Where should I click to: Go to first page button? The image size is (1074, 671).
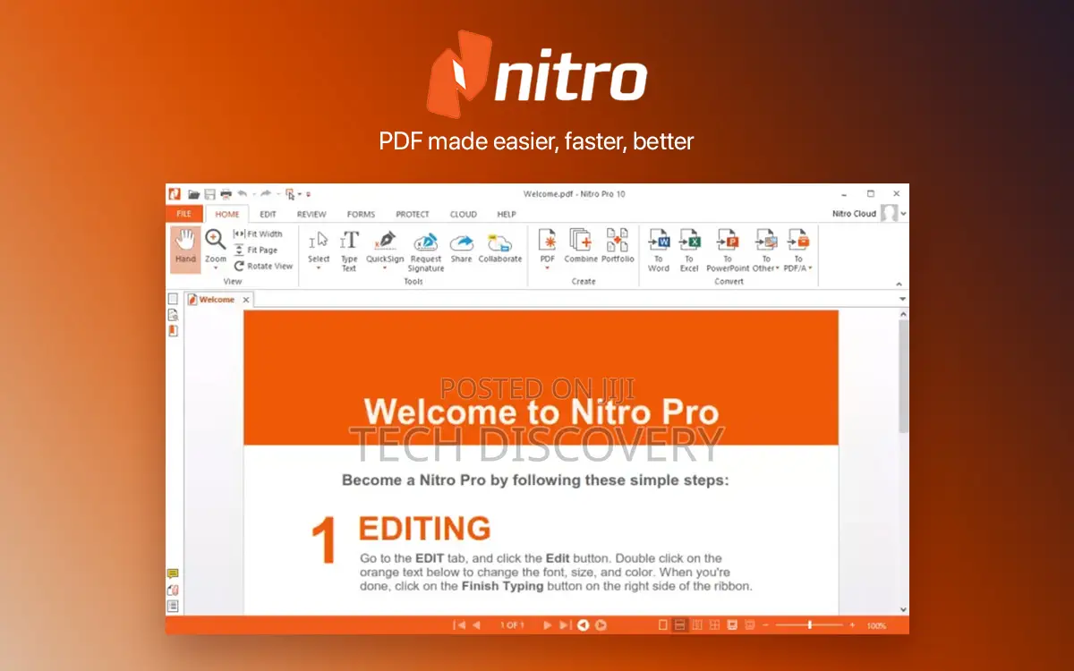click(460, 625)
